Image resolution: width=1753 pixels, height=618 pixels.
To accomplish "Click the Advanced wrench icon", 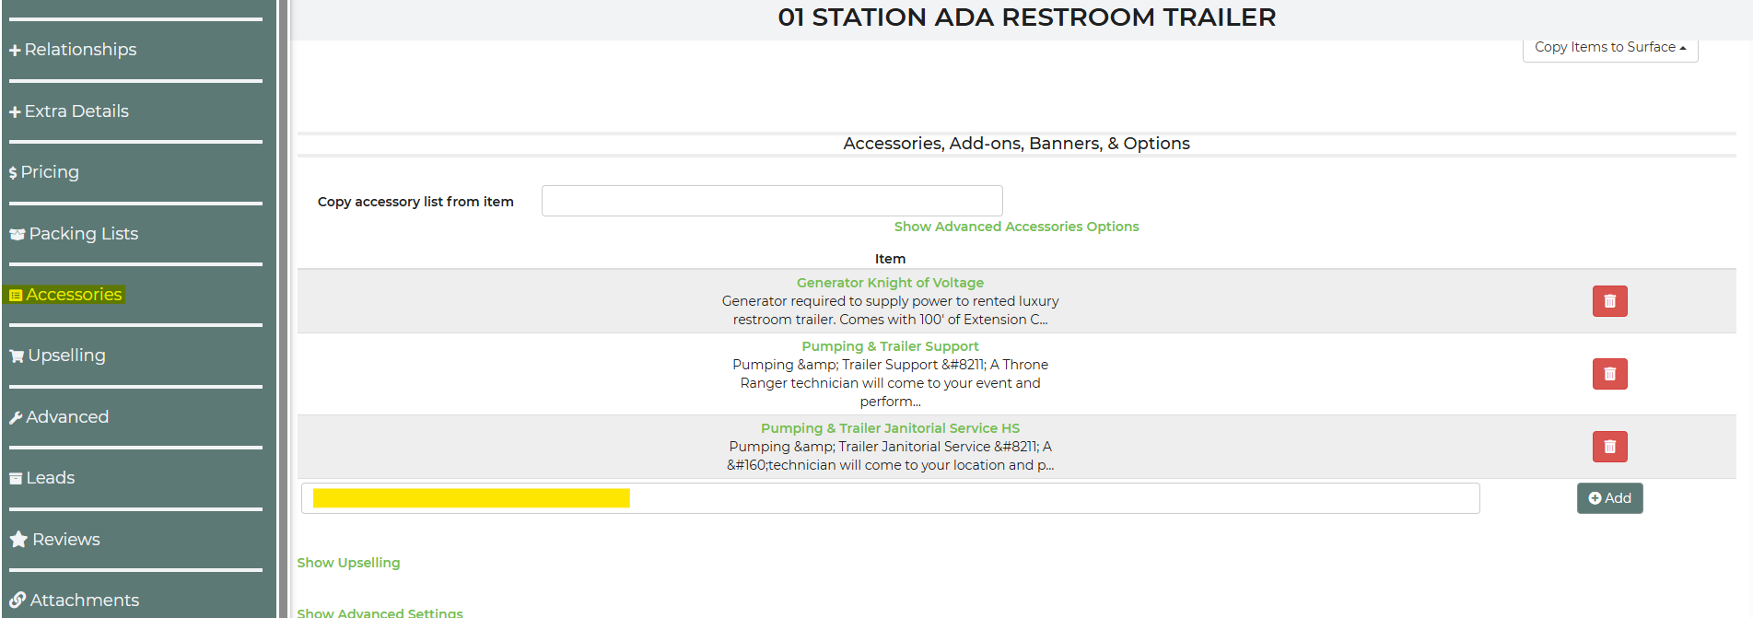I will 16,418.
